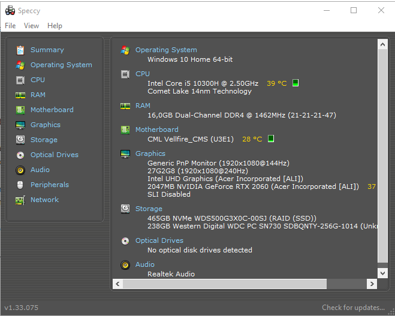Open the File menu
Image resolution: width=395 pixels, height=316 pixels.
(10, 26)
